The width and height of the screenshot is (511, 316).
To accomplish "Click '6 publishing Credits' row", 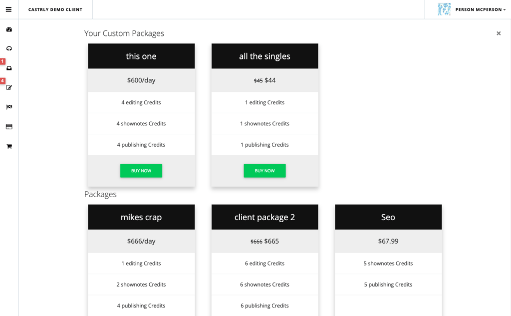I will click(x=264, y=306).
